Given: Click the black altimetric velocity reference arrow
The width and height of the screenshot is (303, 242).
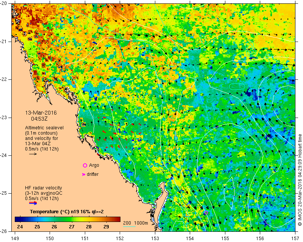Looking at the screenshot, I should click(x=33, y=154).
